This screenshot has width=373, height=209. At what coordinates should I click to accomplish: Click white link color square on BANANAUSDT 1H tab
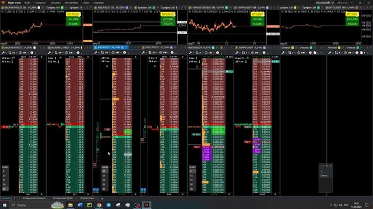click(39, 8)
